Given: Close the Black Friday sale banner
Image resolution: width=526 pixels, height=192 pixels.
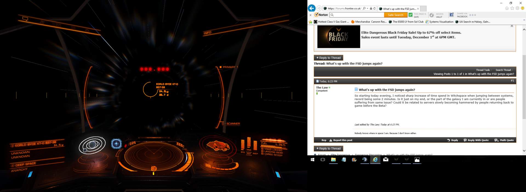Looking at the screenshot, I should pyautogui.click(x=512, y=26).
